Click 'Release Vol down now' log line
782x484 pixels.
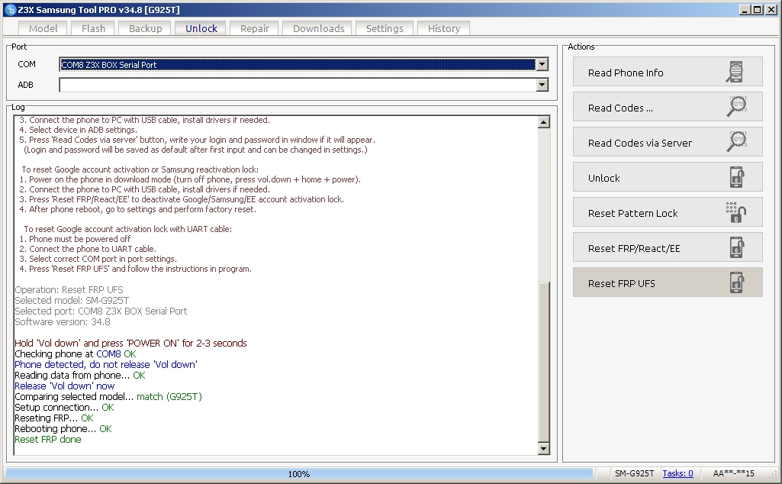[64, 386]
